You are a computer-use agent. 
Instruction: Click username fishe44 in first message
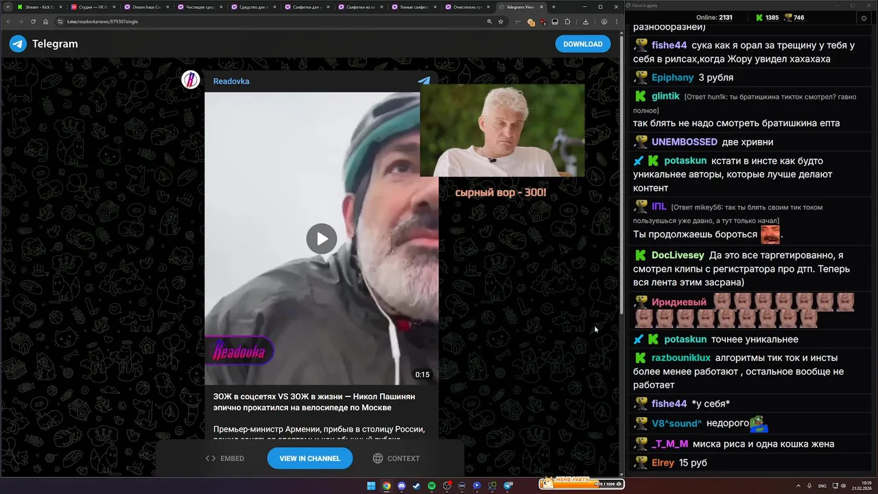tap(669, 45)
